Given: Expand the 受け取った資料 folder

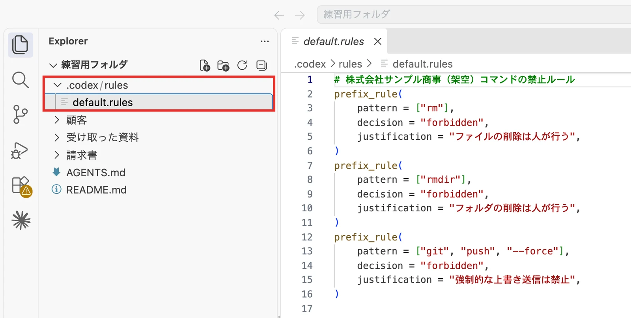Looking at the screenshot, I should pos(57,137).
